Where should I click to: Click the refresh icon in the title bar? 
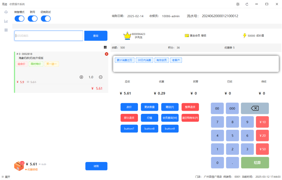[246, 4]
